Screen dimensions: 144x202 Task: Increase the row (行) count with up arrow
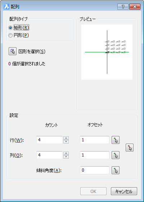66,138
